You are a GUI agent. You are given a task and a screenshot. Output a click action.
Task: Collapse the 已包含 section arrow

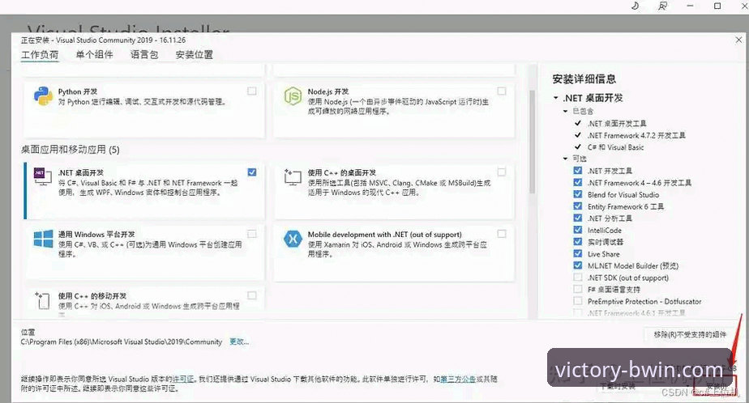(x=565, y=111)
